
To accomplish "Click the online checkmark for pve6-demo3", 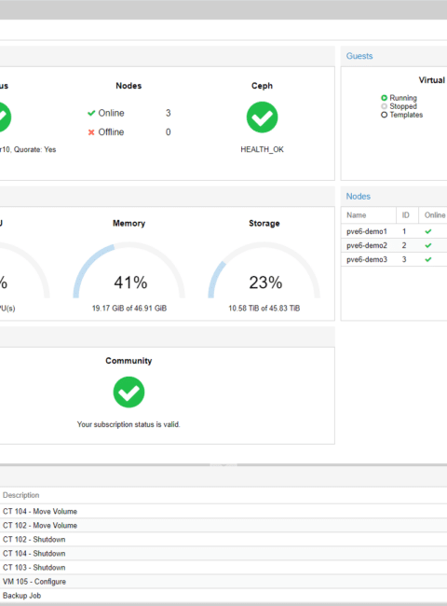I will tap(428, 259).
